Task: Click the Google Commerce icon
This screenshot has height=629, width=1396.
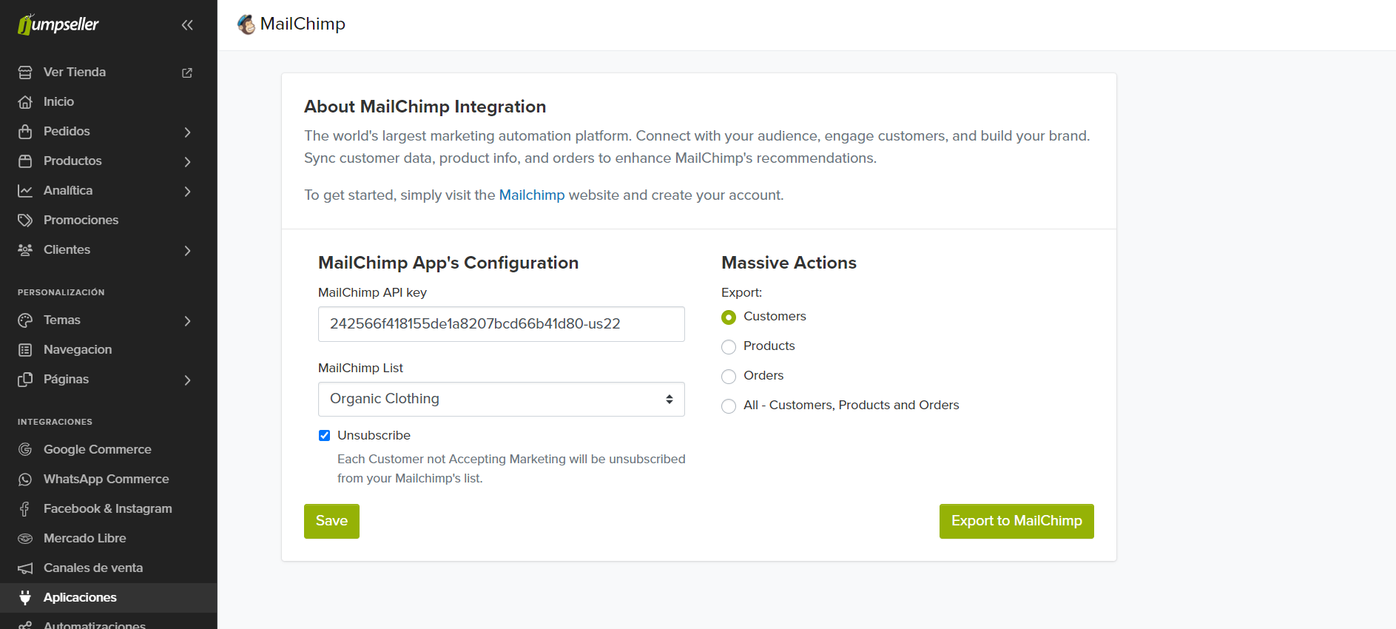Action: (25, 450)
